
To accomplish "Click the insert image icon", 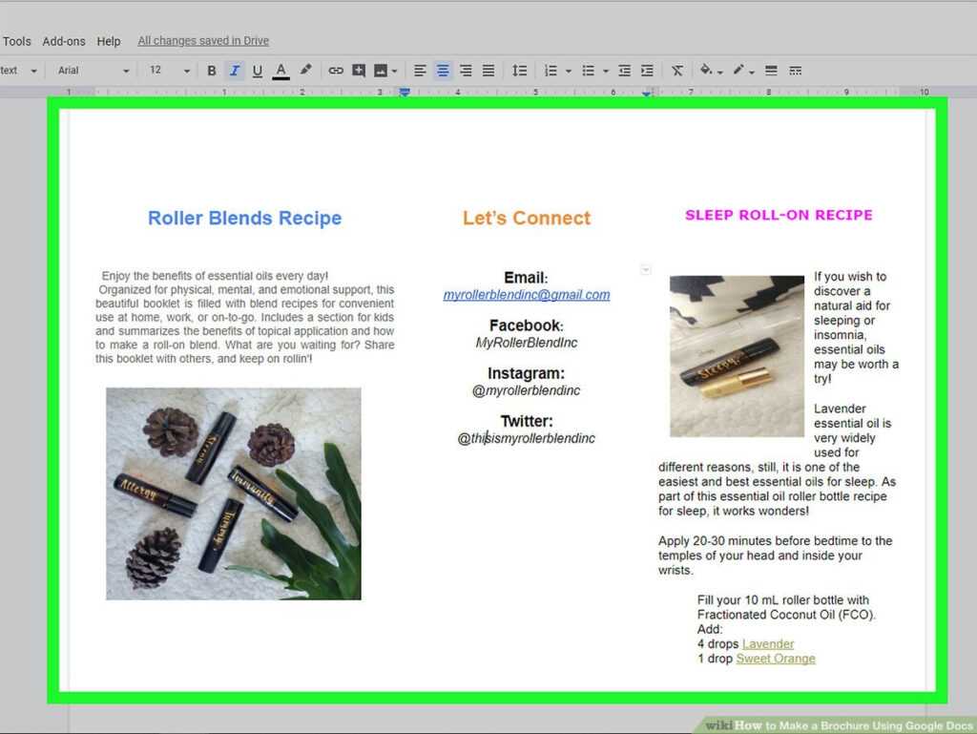I will [x=382, y=71].
